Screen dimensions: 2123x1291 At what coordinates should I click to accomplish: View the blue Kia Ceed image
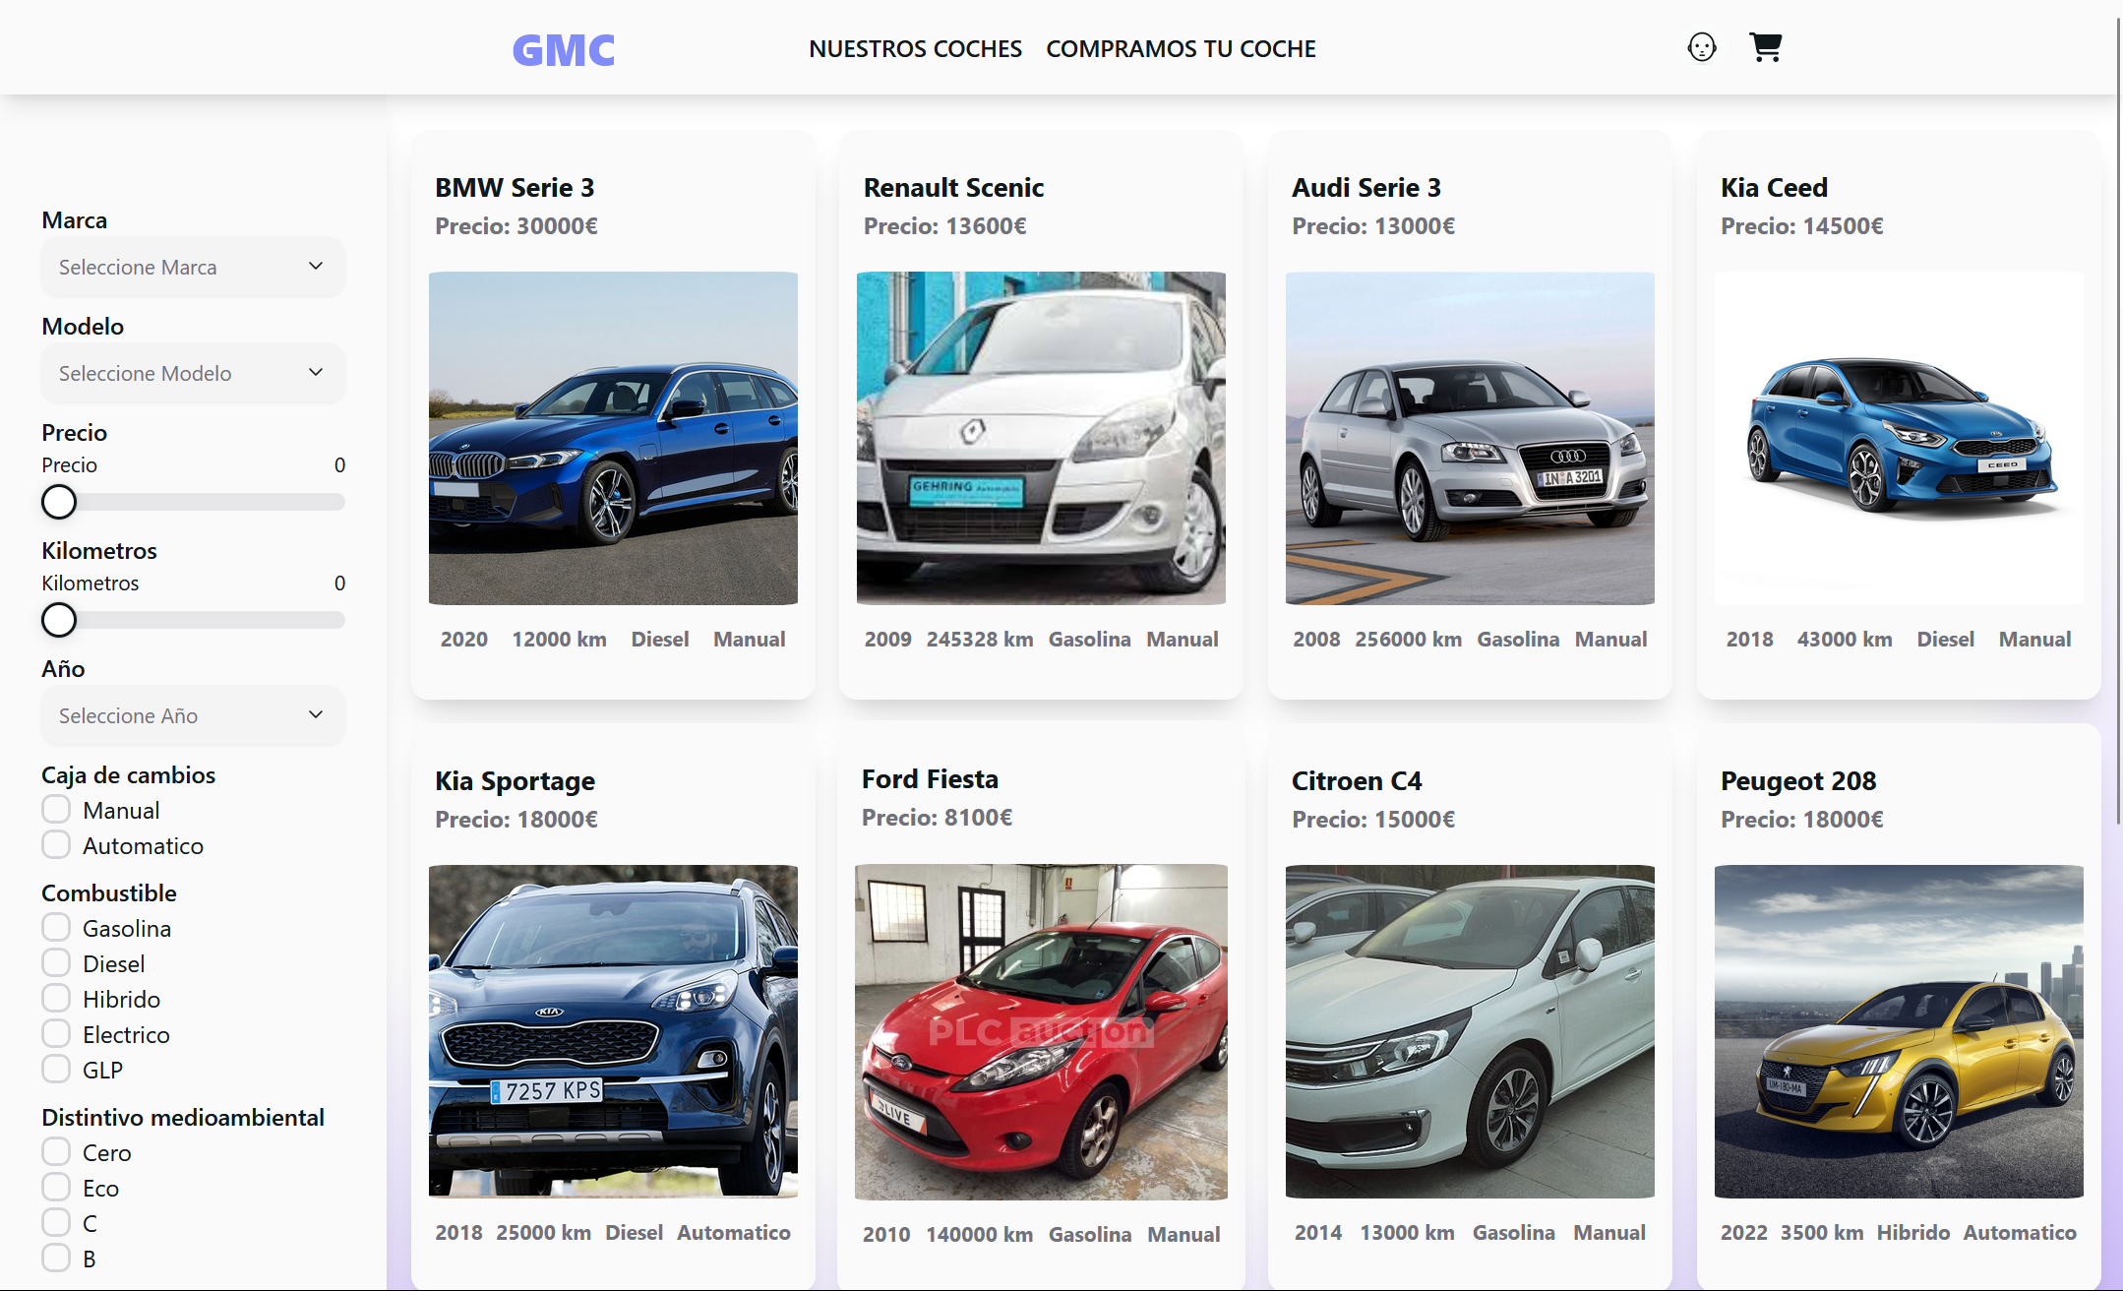click(1898, 438)
